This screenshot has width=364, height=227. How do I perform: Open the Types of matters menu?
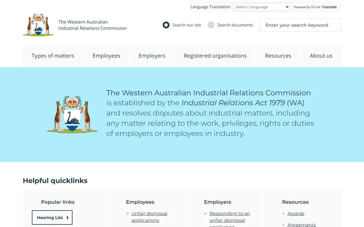point(53,56)
